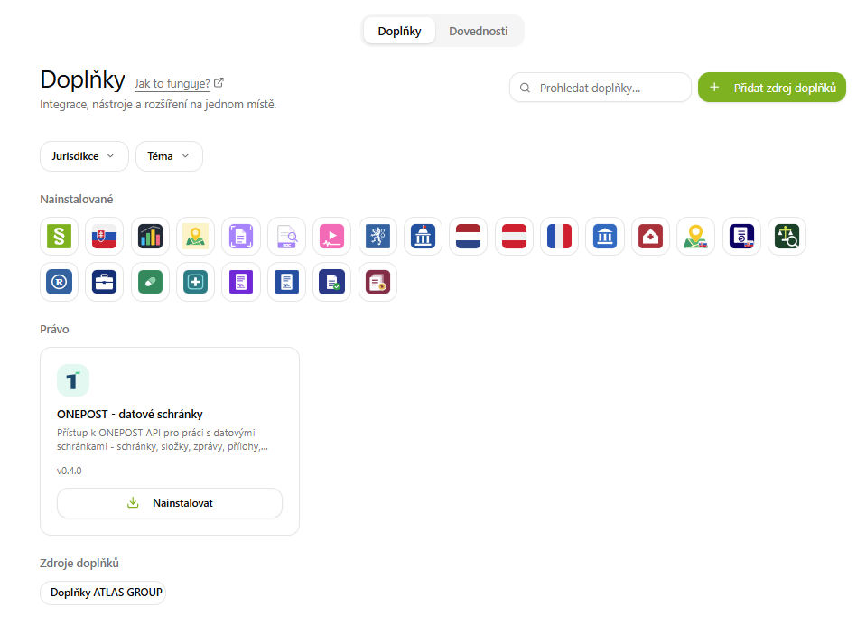The image size is (866, 635).
Task: Open the red house medical plugin icon
Action: tap(650, 237)
